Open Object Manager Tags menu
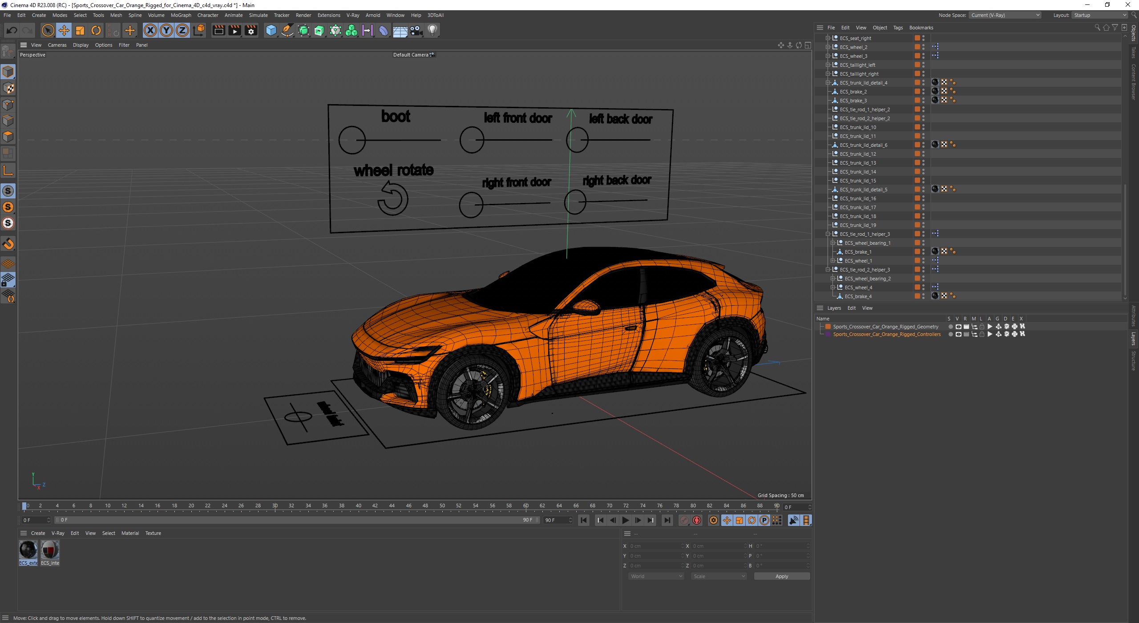 (898, 28)
